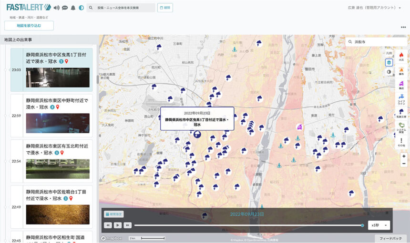Select the weather disaster (気象災害) icon
The height and width of the screenshot is (243, 410).
tap(401, 112)
